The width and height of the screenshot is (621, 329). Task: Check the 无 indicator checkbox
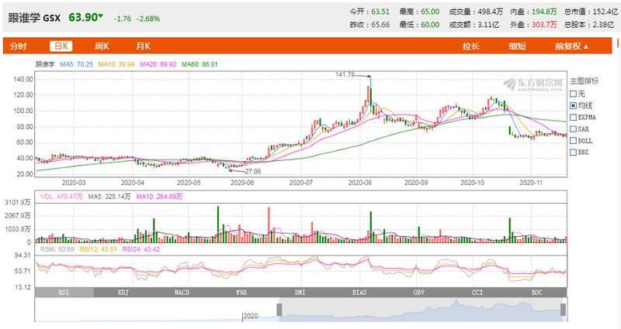click(573, 94)
